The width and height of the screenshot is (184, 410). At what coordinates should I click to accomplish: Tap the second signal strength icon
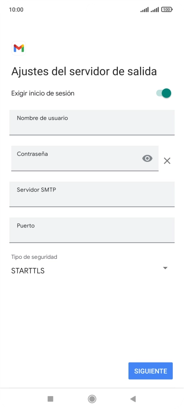pyautogui.click(x=155, y=10)
